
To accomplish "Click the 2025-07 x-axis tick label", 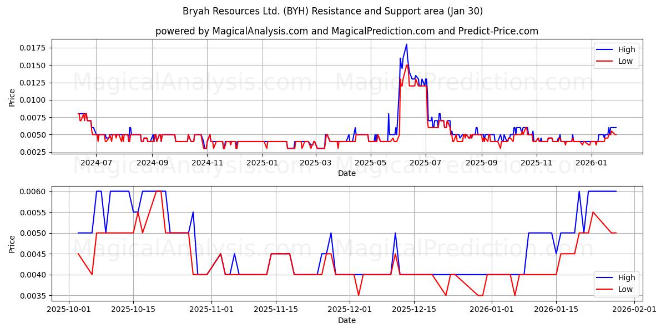I will [426, 163].
